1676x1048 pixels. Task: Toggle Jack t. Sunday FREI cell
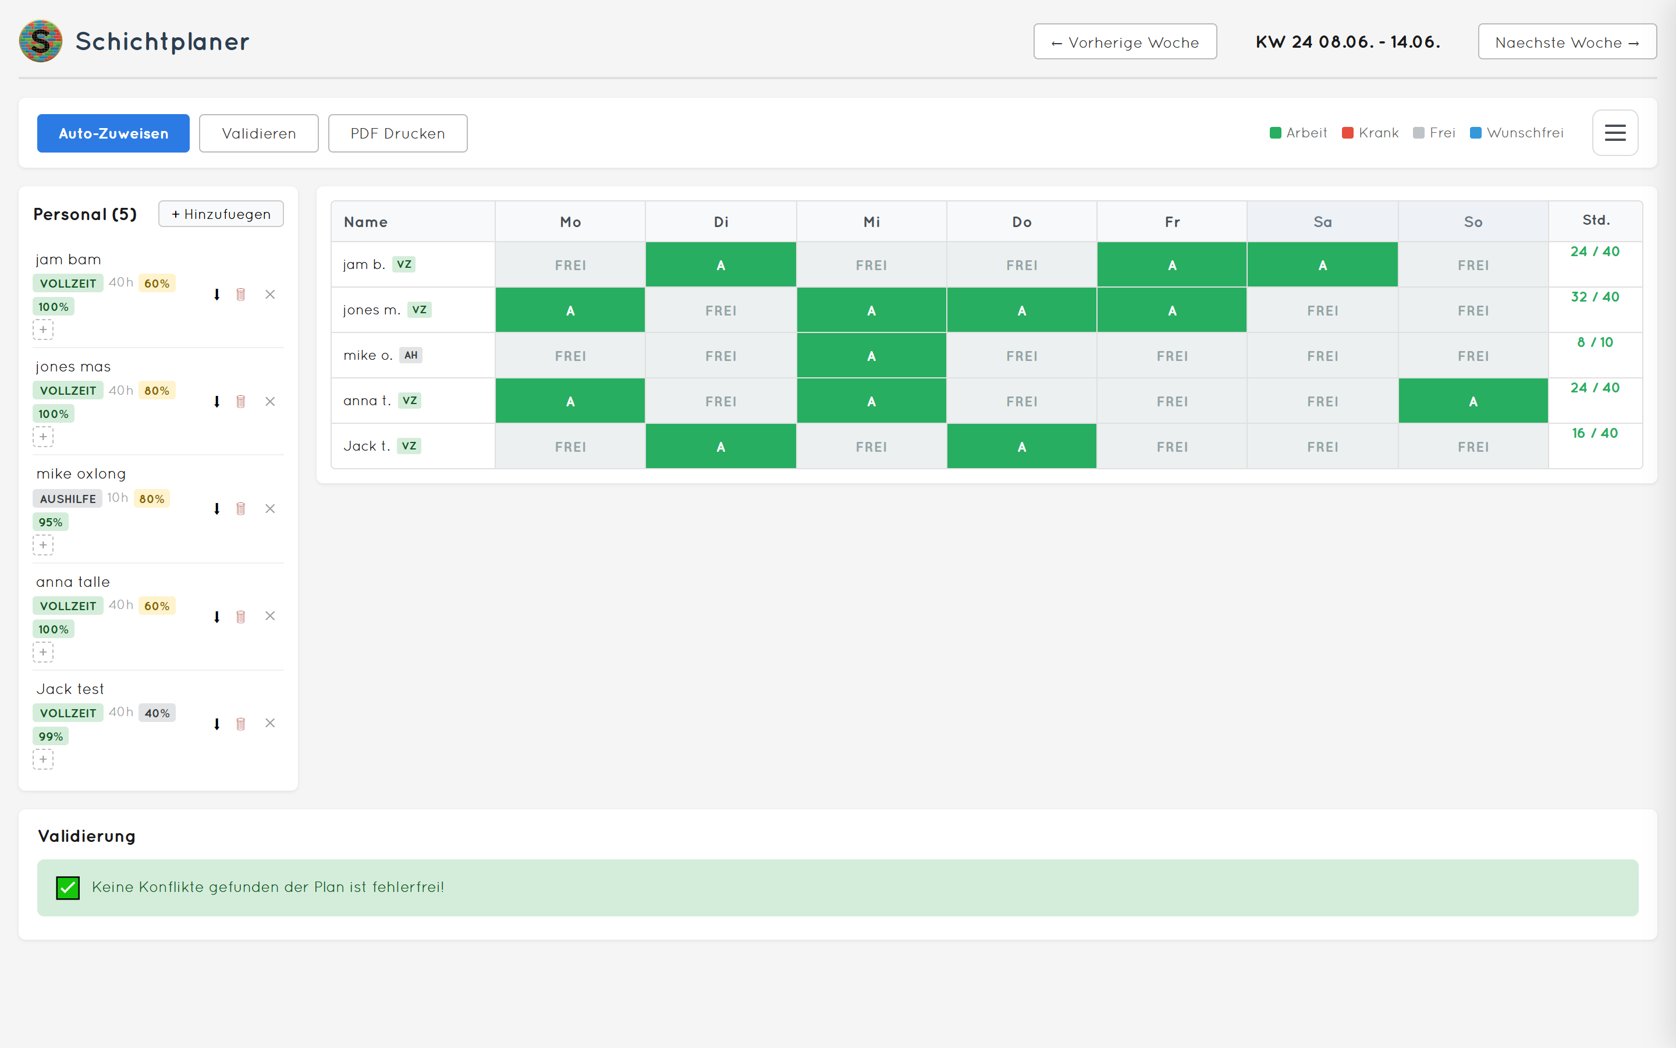pos(1473,447)
